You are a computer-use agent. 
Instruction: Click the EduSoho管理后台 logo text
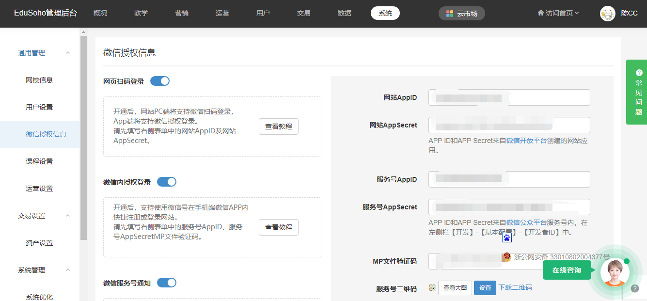tap(46, 13)
